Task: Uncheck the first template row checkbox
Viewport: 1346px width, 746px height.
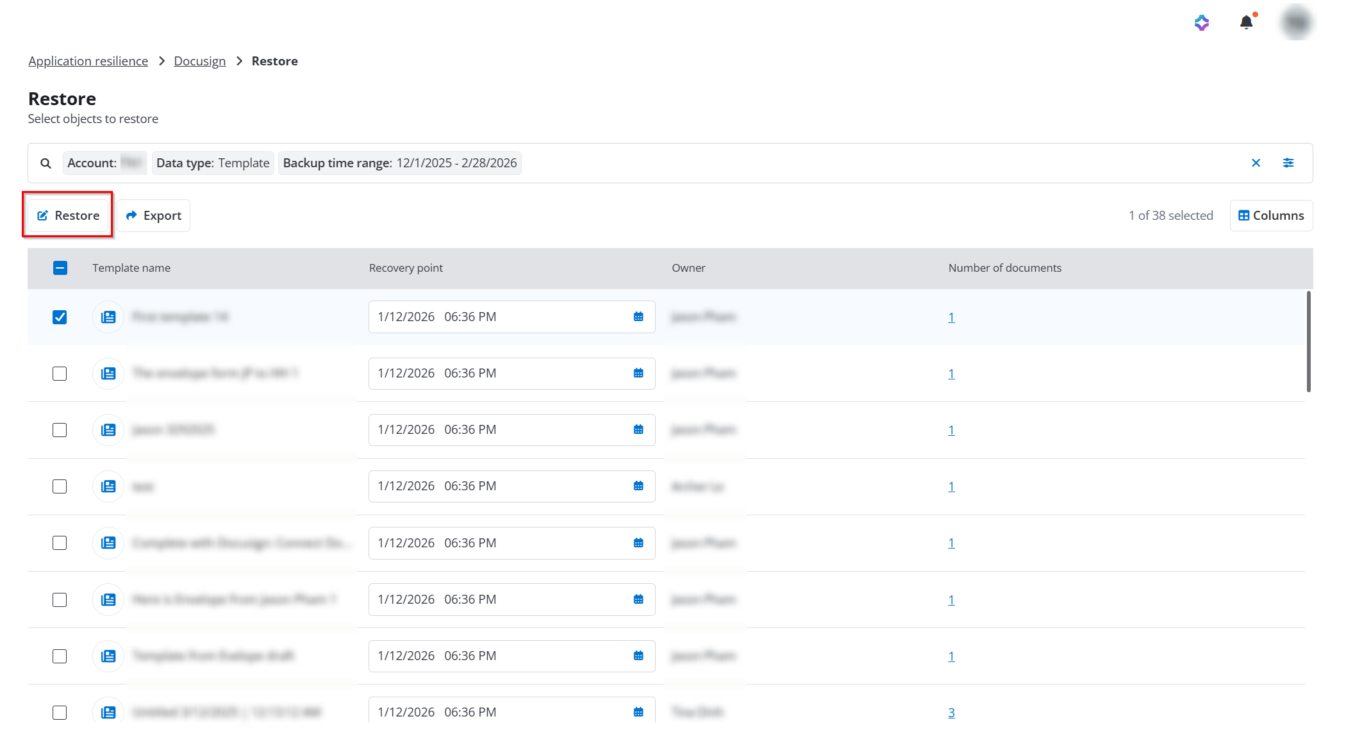Action: click(60, 317)
